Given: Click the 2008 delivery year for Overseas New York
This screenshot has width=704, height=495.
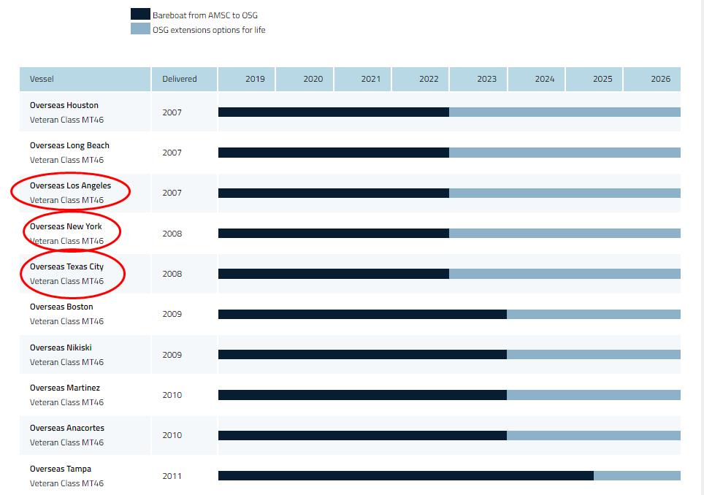Looking at the screenshot, I should click(172, 234).
